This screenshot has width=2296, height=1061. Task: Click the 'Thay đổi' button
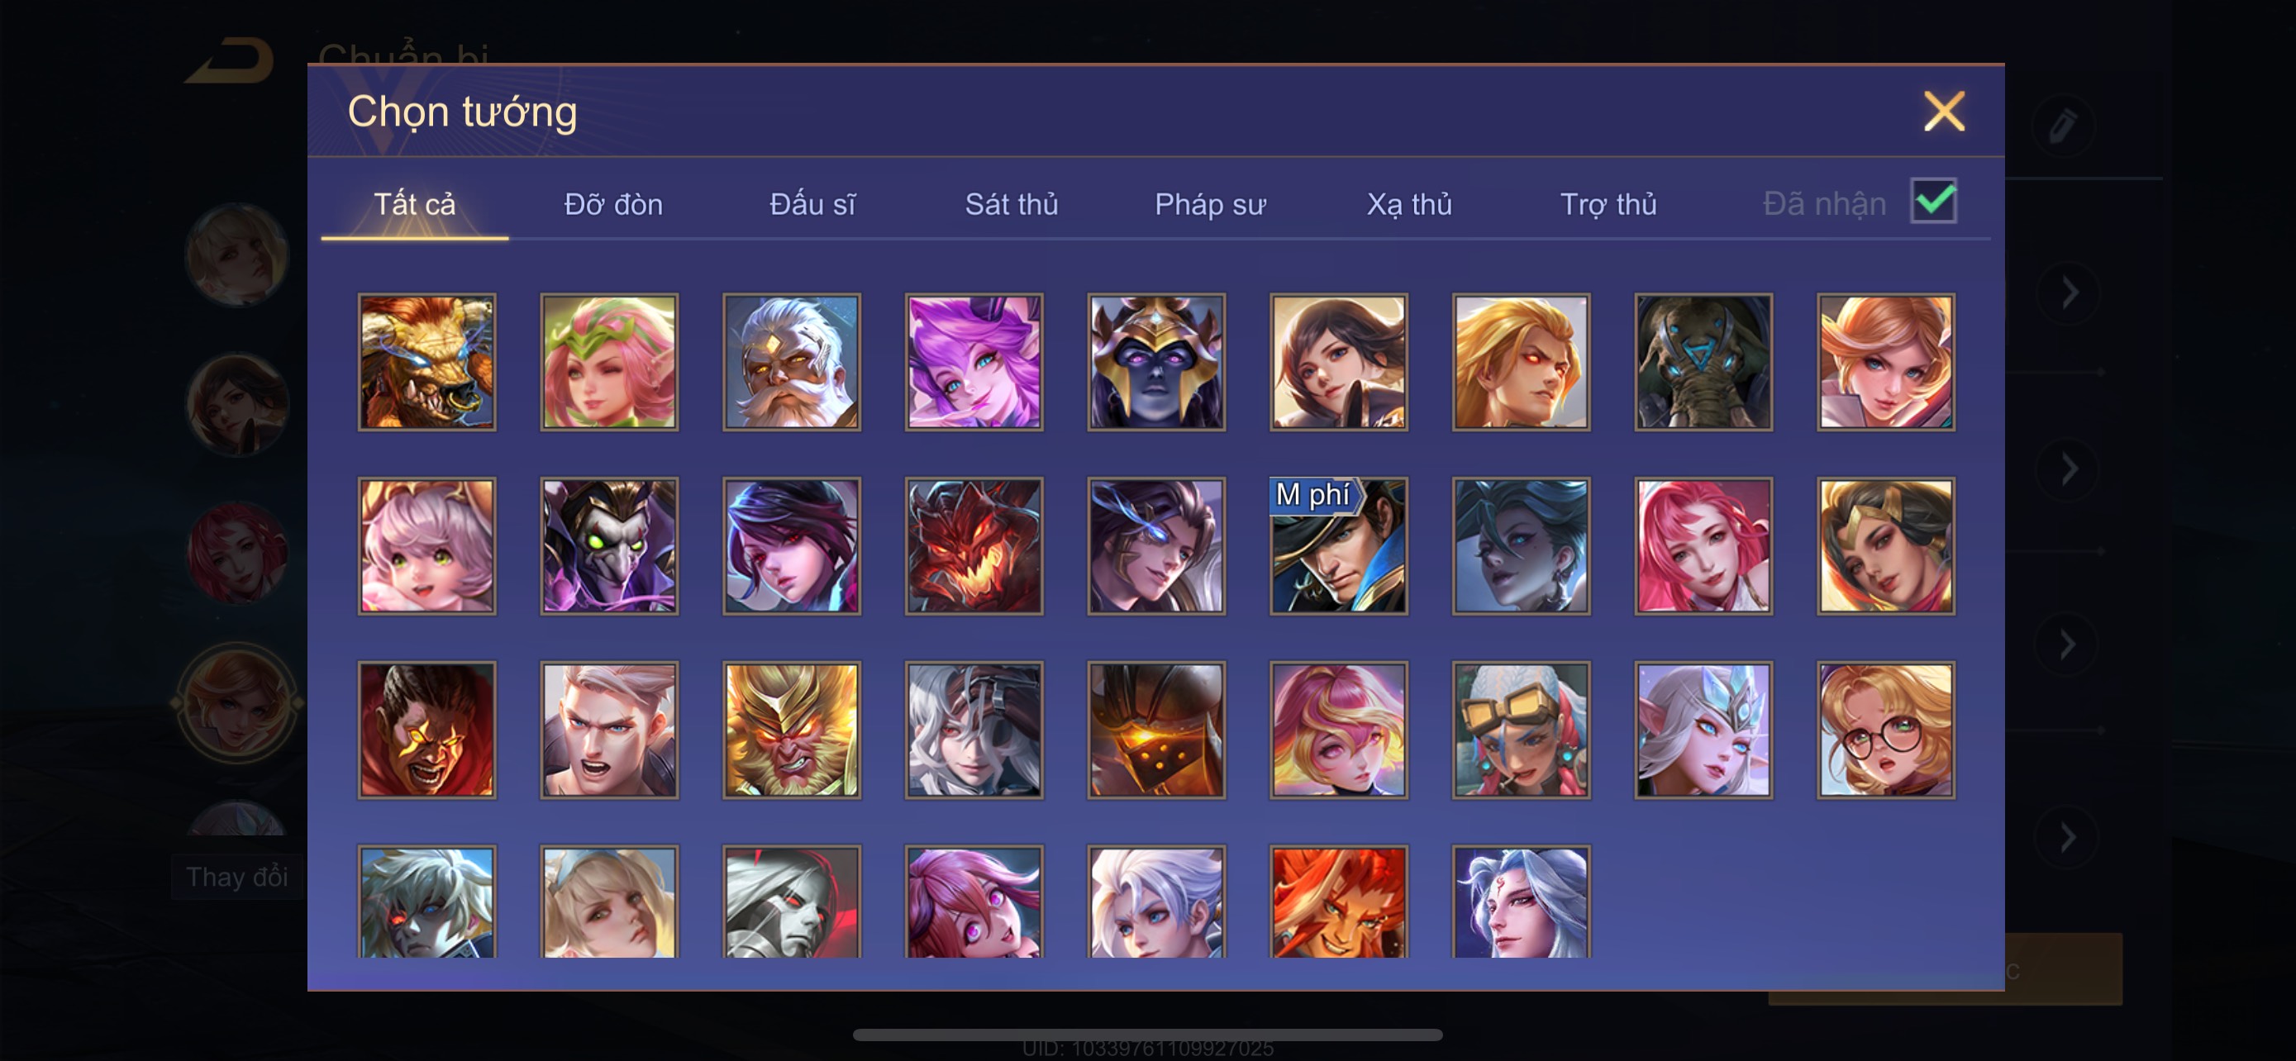tap(237, 877)
